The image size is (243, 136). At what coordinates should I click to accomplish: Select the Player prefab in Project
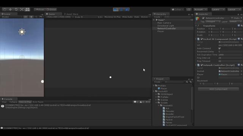click(162, 89)
